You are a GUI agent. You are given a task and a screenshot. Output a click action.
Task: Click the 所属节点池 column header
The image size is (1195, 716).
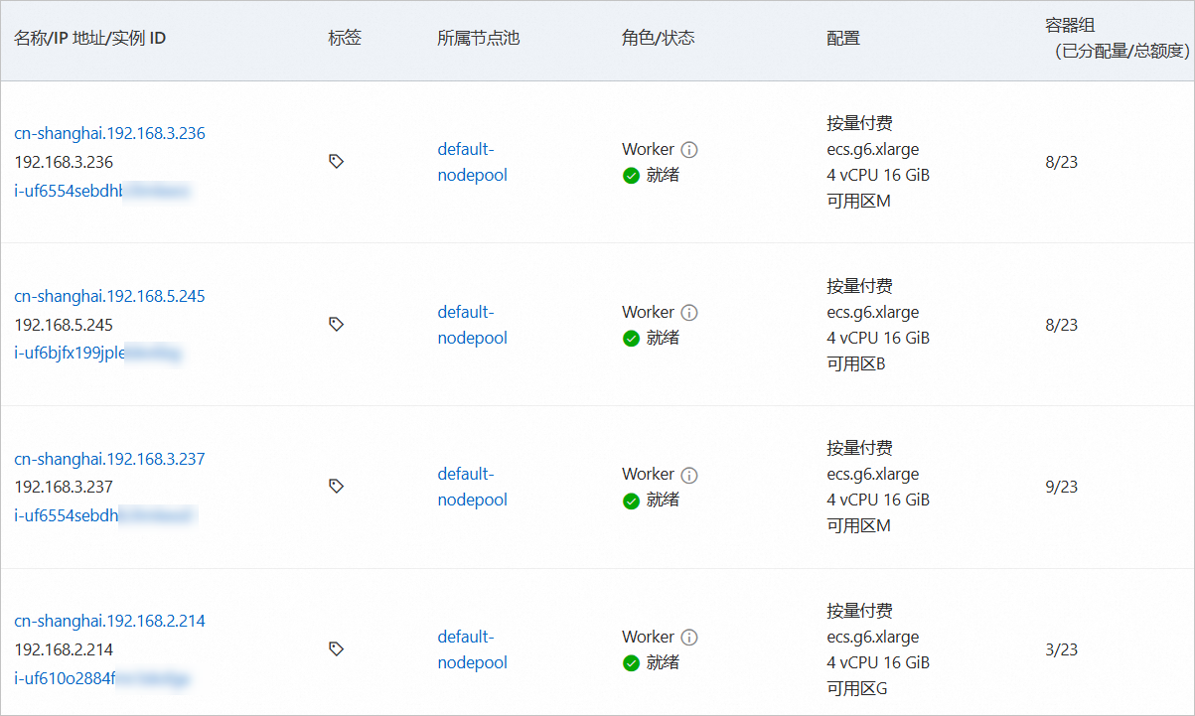pyautogui.click(x=478, y=39)
